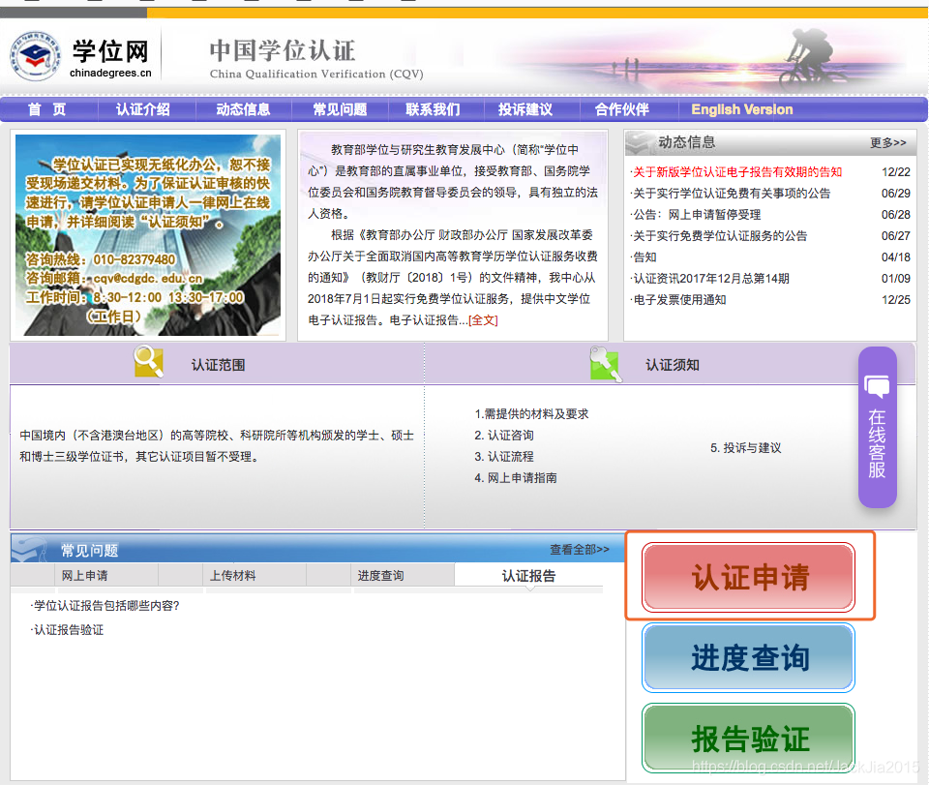Open 2. 认证咨询 link
The image size is (929, 785).
coord(503,436)
